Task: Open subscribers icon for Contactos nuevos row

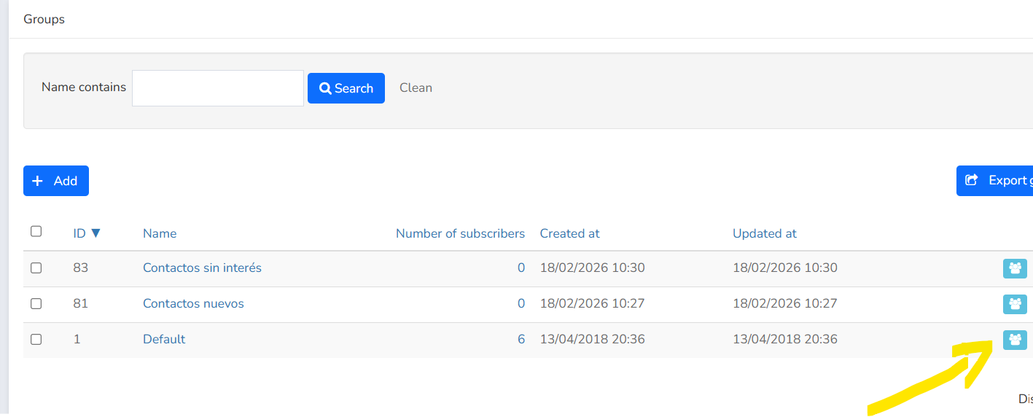Action: pyautogui.click(x=1015, y=304)
